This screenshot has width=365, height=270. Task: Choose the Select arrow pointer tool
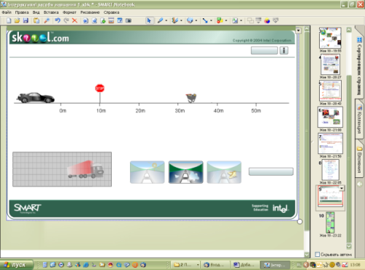149,20
